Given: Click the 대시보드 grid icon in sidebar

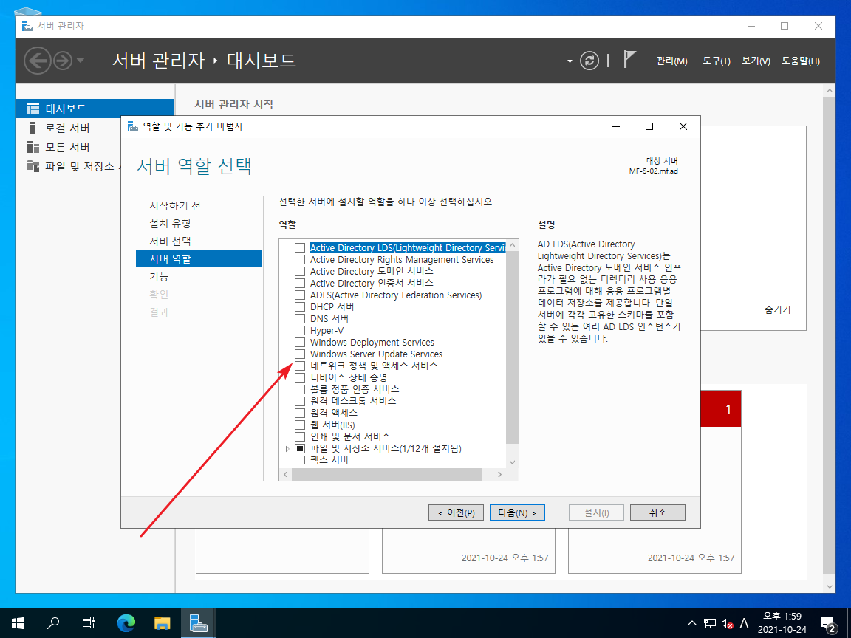Looking at the screenshot, I should point(33,109).
